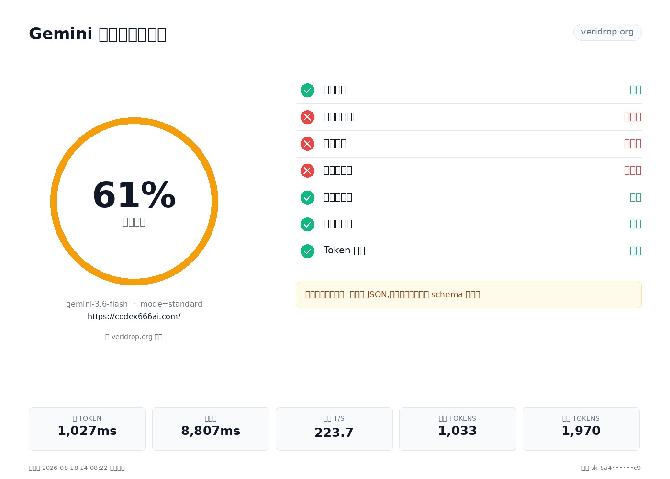Image resolution: width=670 pixels, height=479 pixels.
Task: Click the 61% orange progress ring
Action: 134,201
